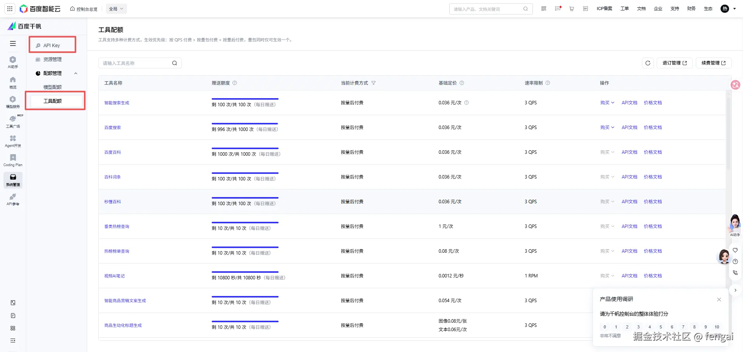Open 模型服务 from the sidebar
This screenshot has width=743, height=352.
13,101
